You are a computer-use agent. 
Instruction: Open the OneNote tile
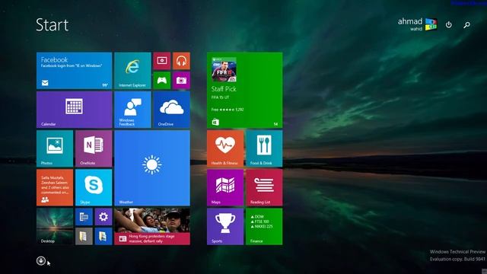point(94,148)
